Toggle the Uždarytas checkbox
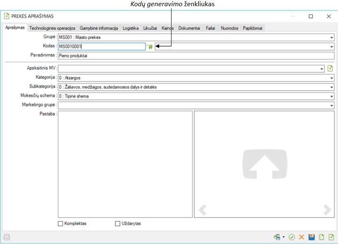338x244 pixels. (118, 224)
